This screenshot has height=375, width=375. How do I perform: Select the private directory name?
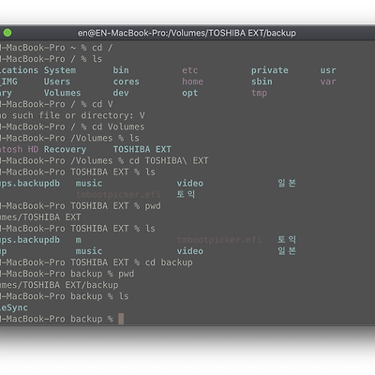pyautogui.click(x=270, y=70)
